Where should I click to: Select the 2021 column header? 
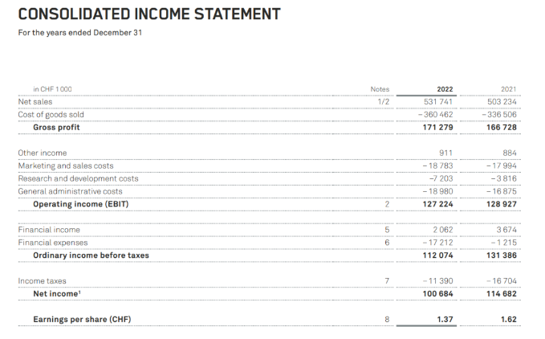(x=508, y=89)
